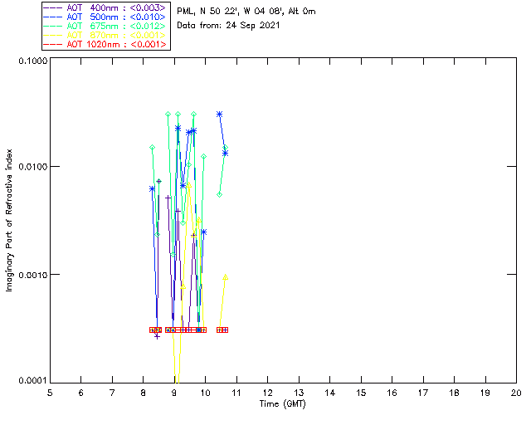Click the 0.1000 y-axis tick label
The height and width of the screenshot is (425, 531).
31,61
